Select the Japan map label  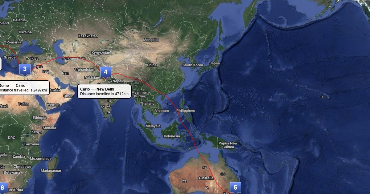215,63
